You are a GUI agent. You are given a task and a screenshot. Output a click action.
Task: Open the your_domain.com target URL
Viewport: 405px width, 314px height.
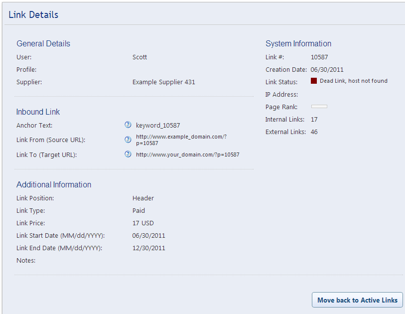pos(187,155)
